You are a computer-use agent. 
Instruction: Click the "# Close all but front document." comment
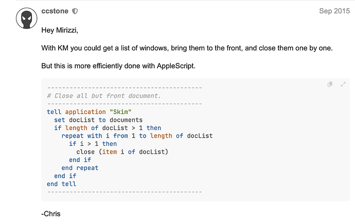point(104,96)
